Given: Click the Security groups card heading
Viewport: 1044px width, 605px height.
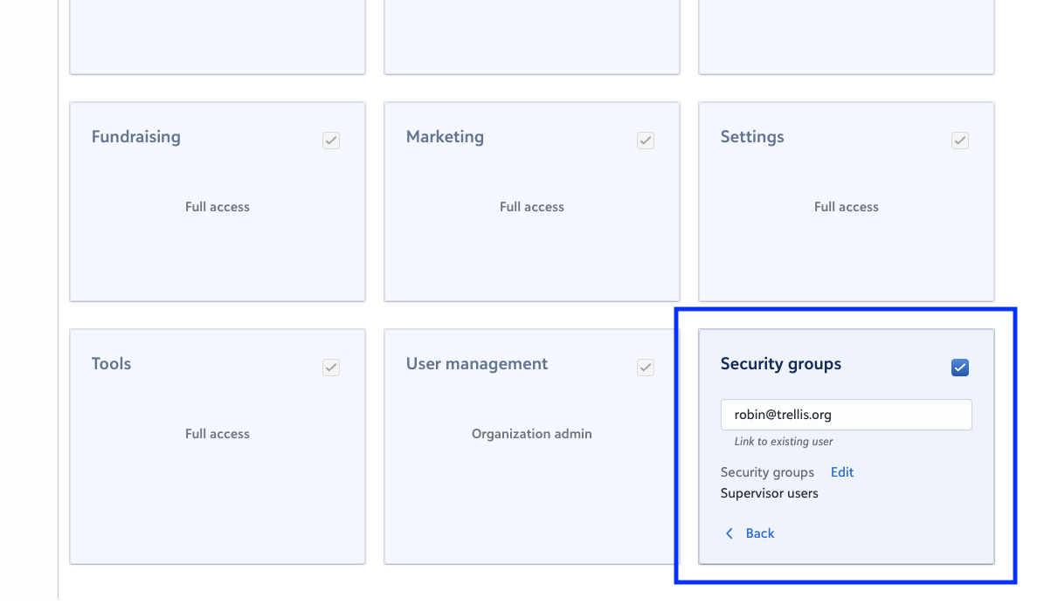Looking at the screenshot, I should (x=781, y=364).
